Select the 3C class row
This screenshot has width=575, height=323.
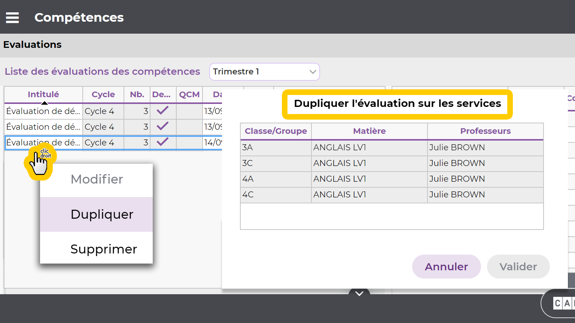392,163
